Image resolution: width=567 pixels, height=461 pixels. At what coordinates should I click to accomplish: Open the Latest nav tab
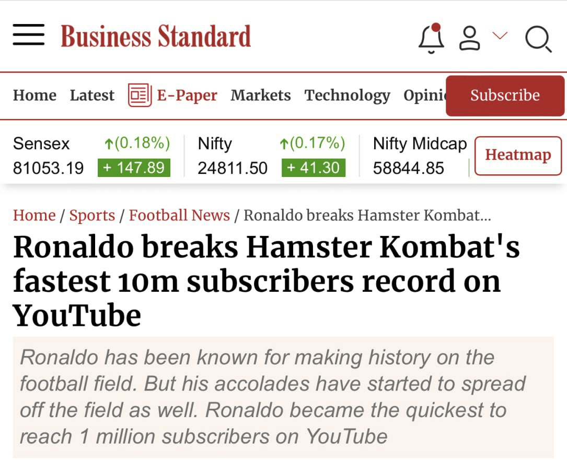coord(92,95)
